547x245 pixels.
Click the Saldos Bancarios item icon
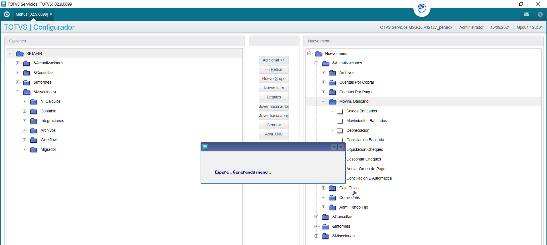(x=340, y=111)
